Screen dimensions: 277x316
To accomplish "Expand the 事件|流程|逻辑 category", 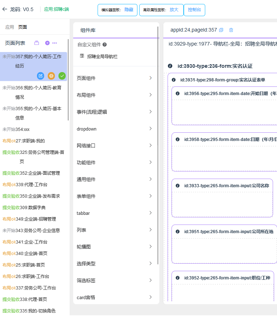I will 114,112.
